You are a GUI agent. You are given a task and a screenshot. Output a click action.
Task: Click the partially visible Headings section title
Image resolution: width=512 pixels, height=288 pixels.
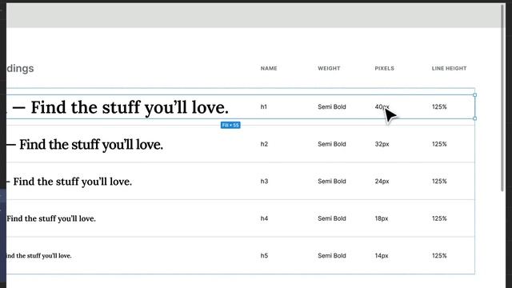pyautogui.click(x=20, y=69)
